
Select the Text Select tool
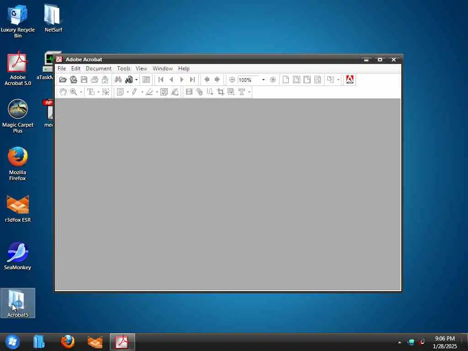(x=91, y=92)
